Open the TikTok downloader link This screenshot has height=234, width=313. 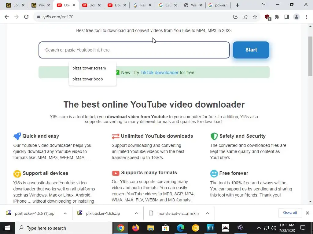[x=159, y=73]
